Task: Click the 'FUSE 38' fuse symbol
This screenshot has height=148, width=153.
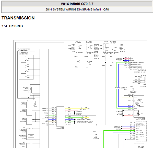Action: pyautogui.click(x=78, y=47)
